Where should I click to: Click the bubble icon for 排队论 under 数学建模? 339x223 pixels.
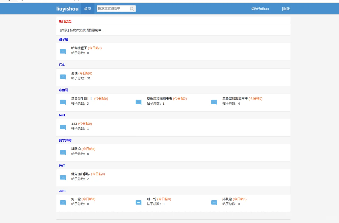tap(63, 152)
